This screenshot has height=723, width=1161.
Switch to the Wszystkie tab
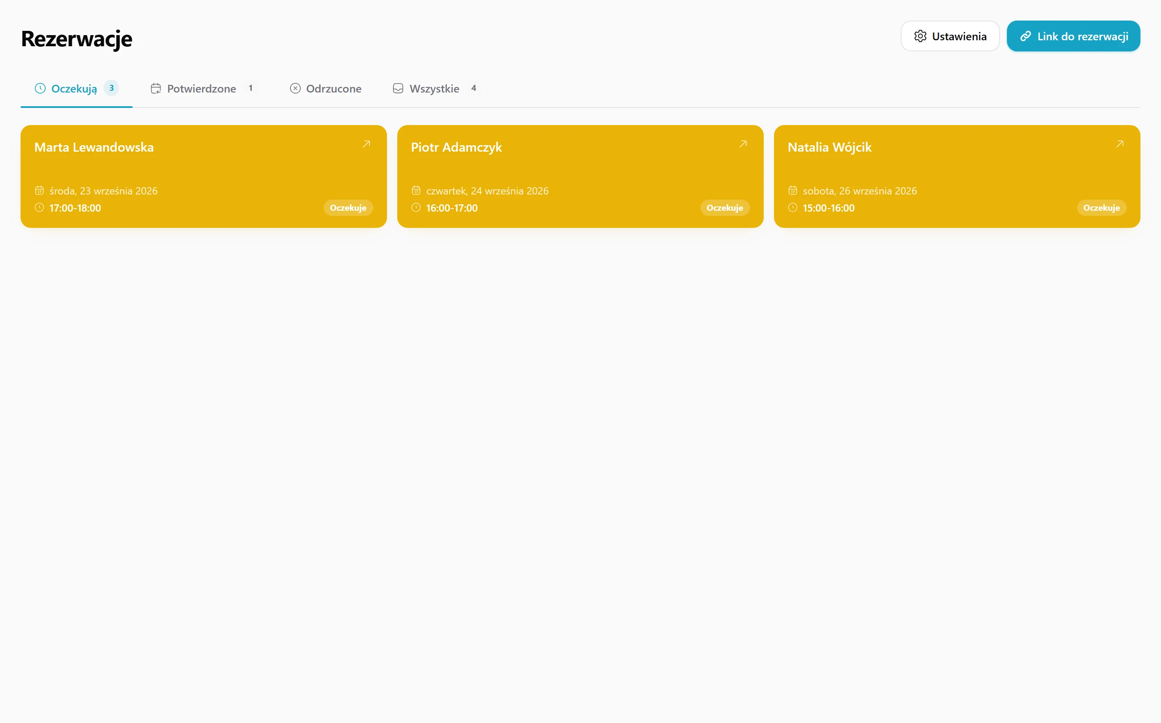(x=435, y=89)
